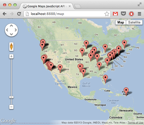144x125 pixels.
Task: Zoom in with the plus button
Action: [x=11, y=56]
